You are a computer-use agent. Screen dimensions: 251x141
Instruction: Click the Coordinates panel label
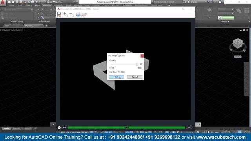[44, 22]
